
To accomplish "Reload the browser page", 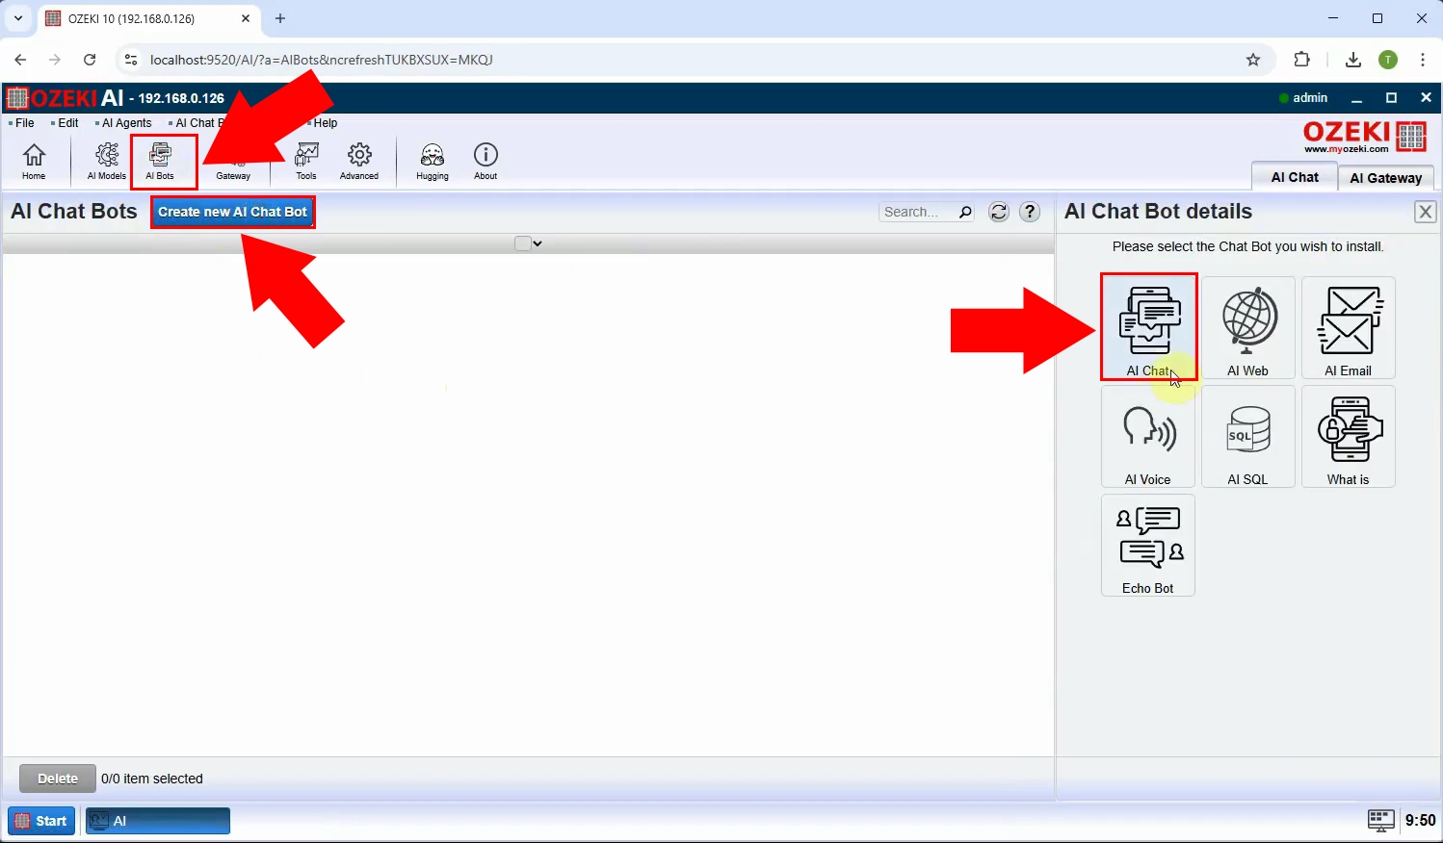I will pos(90,60).
